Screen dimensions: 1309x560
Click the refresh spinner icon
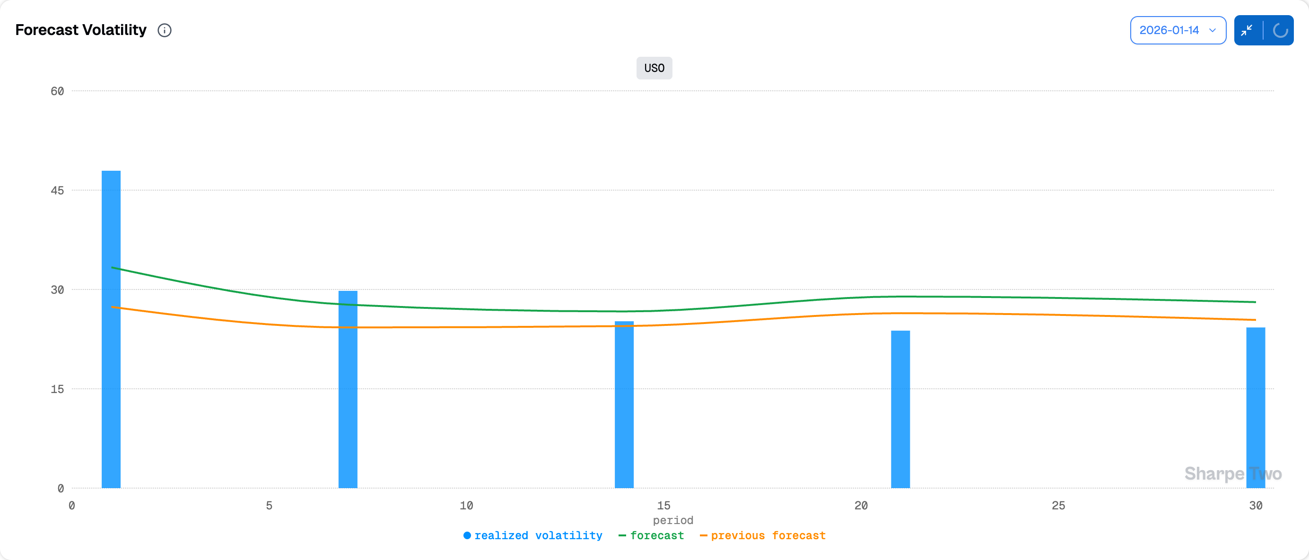[x=1280, y=30]
